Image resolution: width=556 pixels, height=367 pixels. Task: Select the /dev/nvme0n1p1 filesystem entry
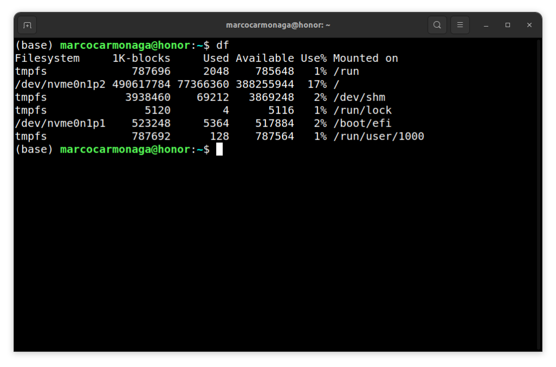(60, 123)
